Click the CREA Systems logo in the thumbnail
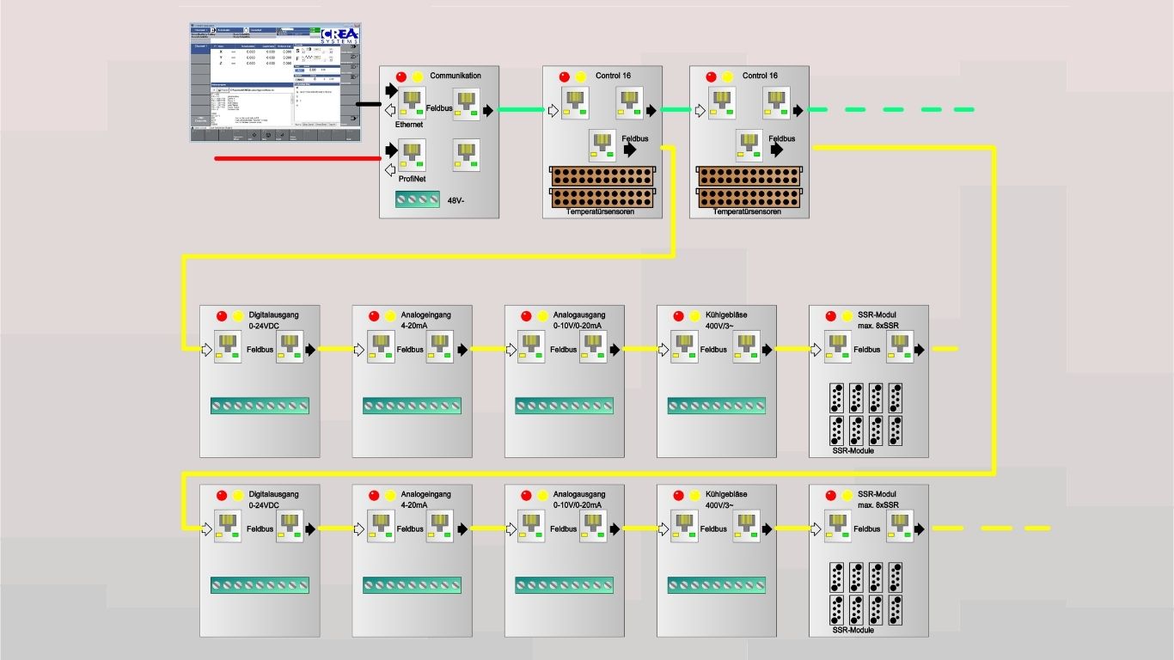The height and width of the screenshot is (660, 1174). 339,36
